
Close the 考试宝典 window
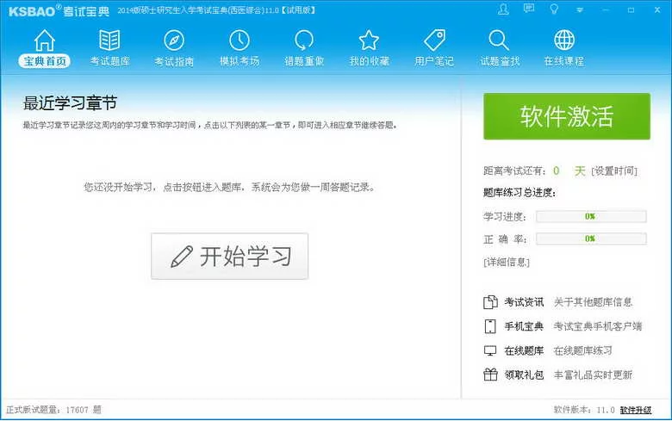tap(657, 9)
